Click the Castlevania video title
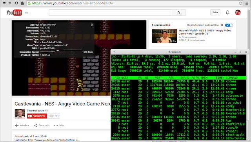 pyautogui.click(x=62, y=104)
